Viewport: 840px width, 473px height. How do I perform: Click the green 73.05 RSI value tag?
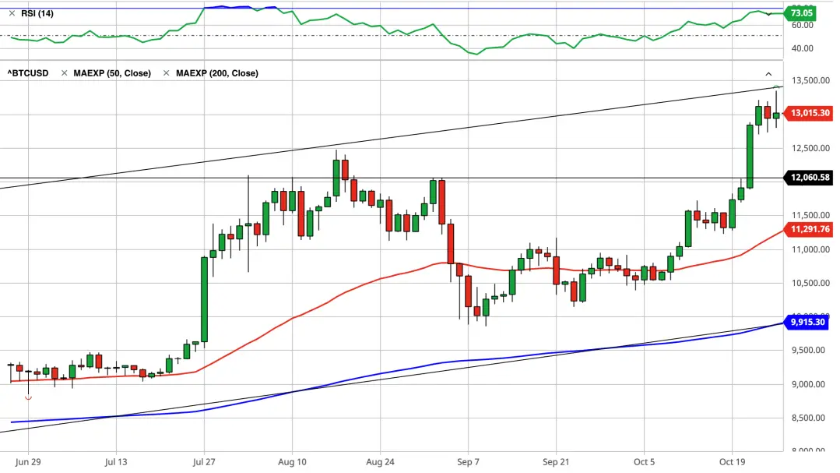pyautogui.click(x=801, y=13)
